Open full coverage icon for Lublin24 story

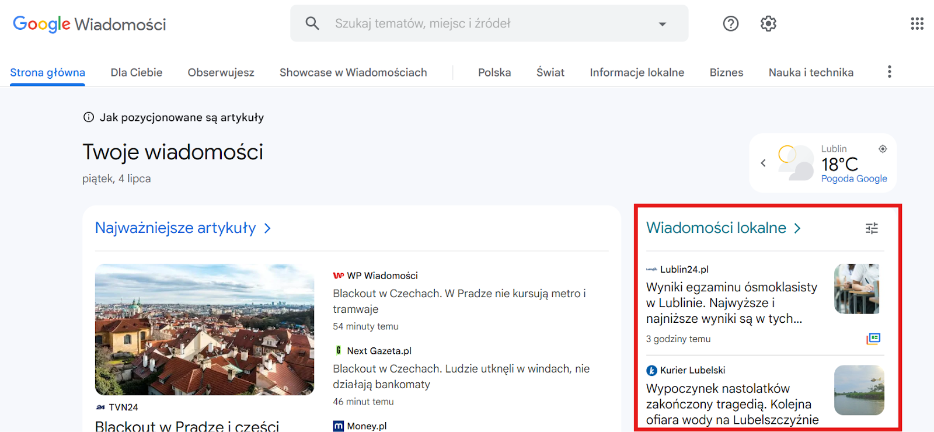(873, 339)
